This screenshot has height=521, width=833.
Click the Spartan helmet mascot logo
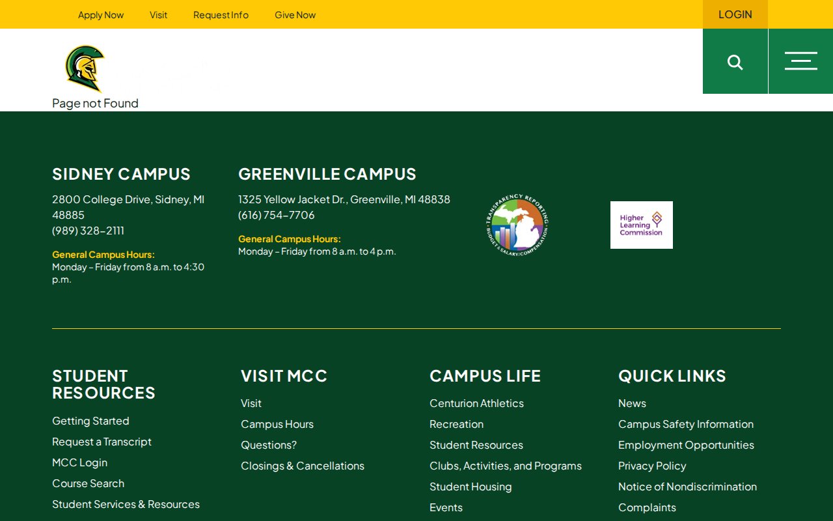[85, 68]
